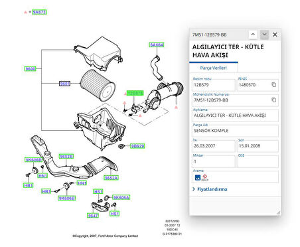Viewport: 300px width, 247px height.
Task: Click the 9A673 legend label
Action: [39, 12]
